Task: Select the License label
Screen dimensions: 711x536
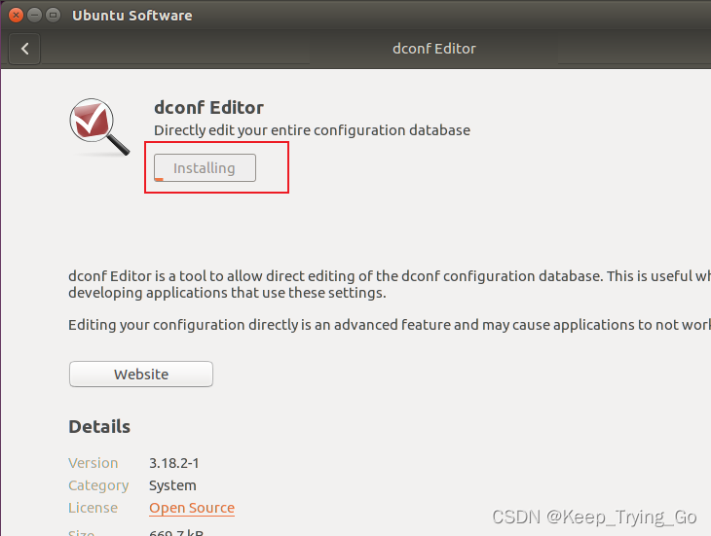Action: coord(93,508)
